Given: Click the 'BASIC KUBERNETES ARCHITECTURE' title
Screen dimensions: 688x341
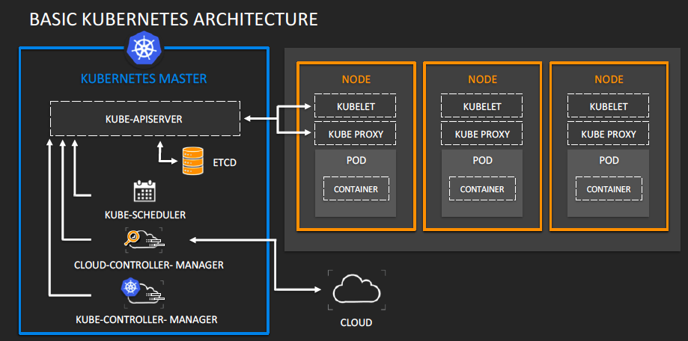Looking at the screenshot, I should click(174, 19).
